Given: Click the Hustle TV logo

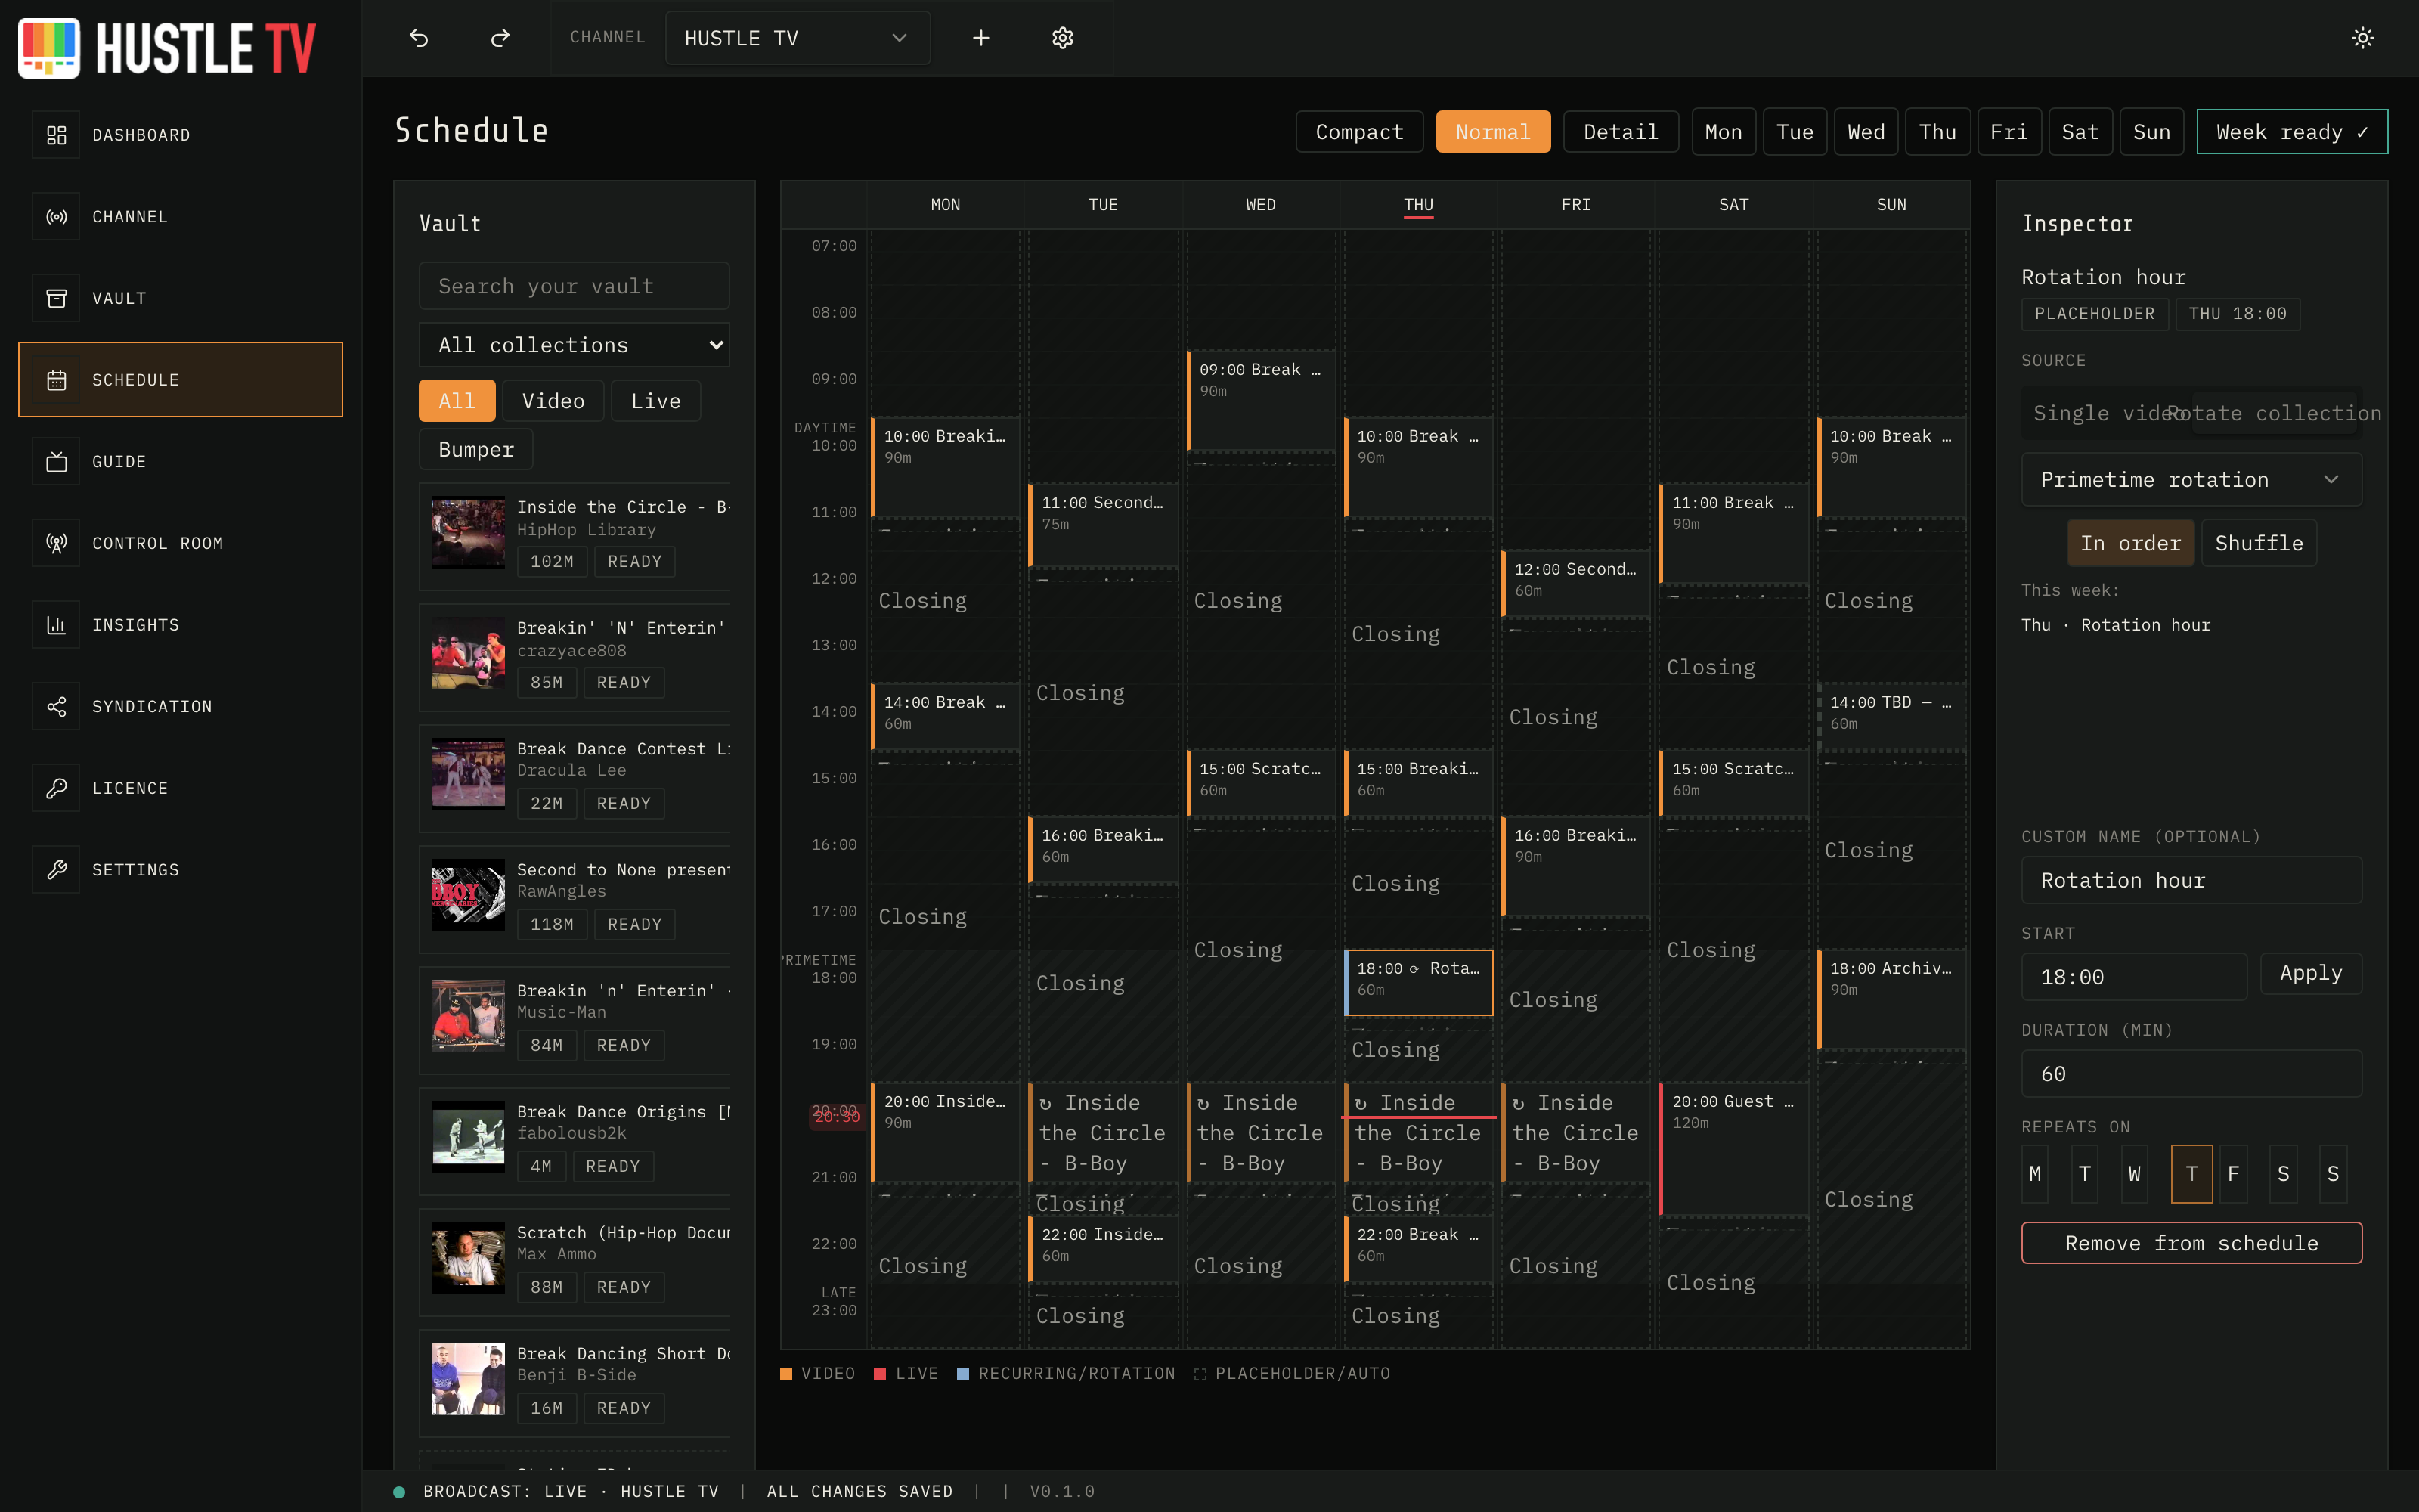Looking at the screenshot, I should pyautogui.click(x=167, y=47).
